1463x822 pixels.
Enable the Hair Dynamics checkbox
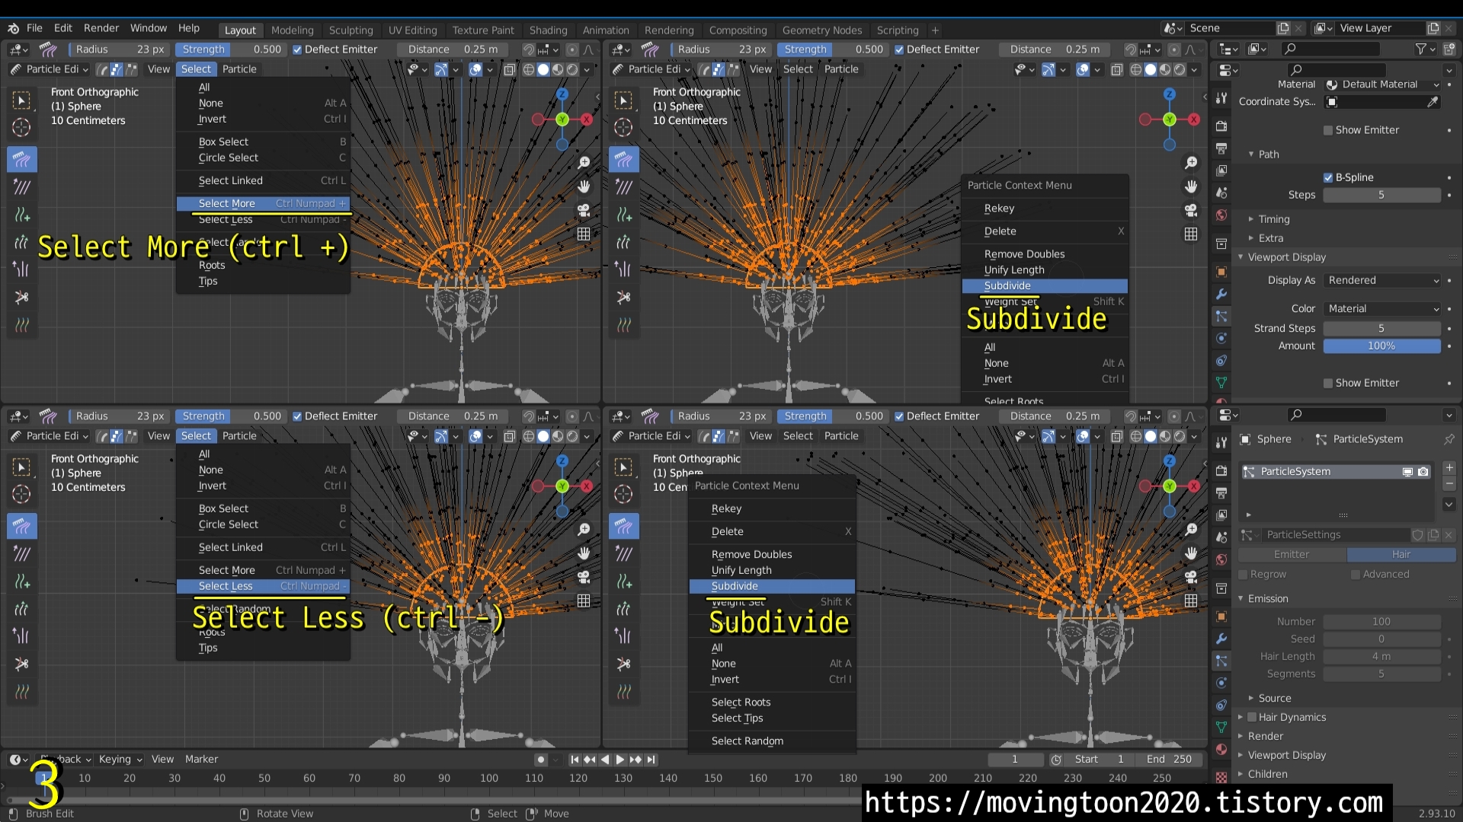coord(1251,717)
